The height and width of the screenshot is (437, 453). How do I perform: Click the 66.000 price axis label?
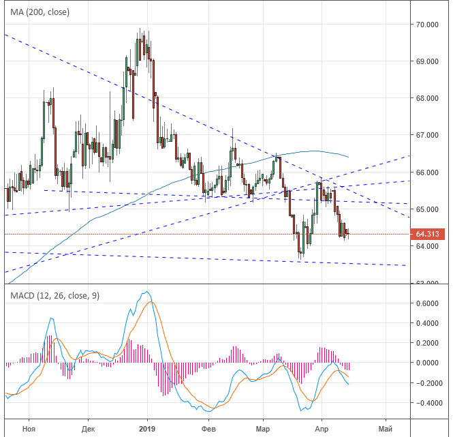pyautogui.click(x=427, y=172)
